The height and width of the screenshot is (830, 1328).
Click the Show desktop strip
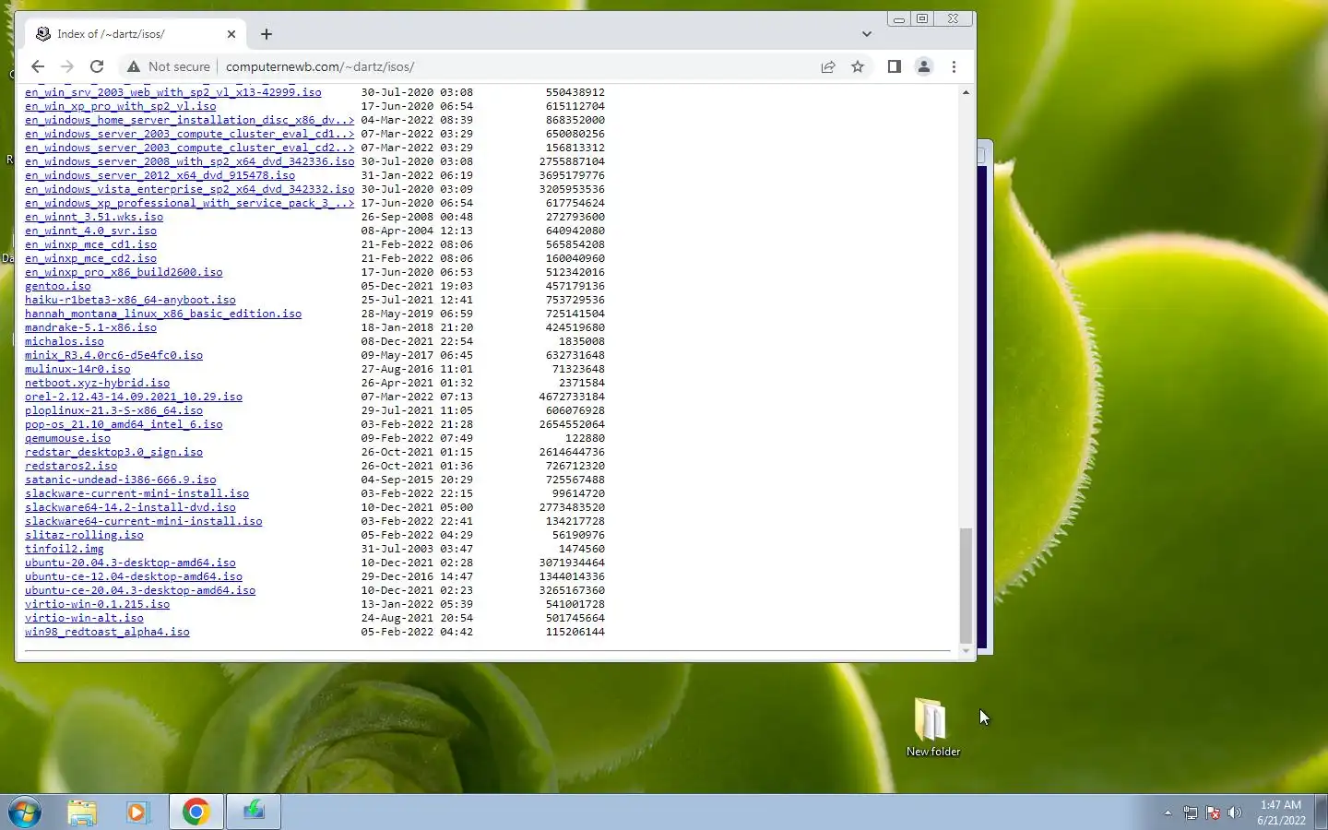(x=1322, y=812)
